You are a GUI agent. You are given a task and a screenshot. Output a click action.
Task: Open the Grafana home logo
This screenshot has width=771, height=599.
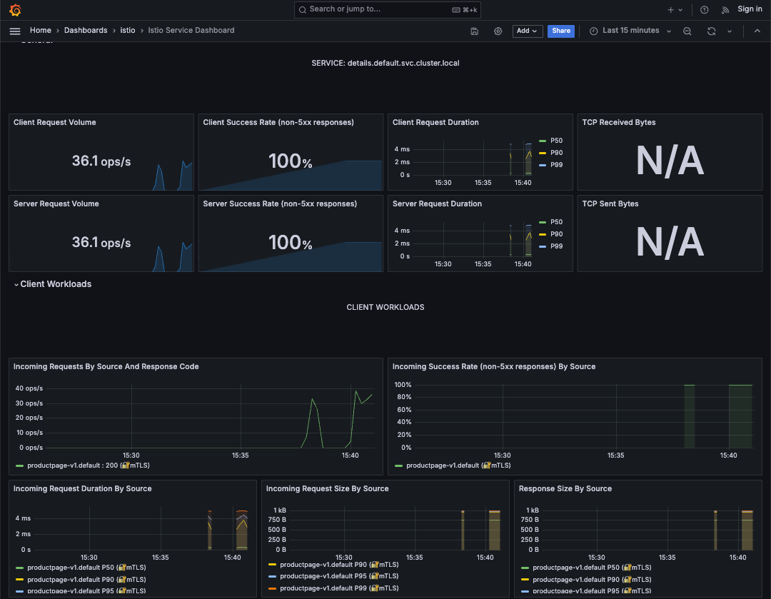(15, 10)
